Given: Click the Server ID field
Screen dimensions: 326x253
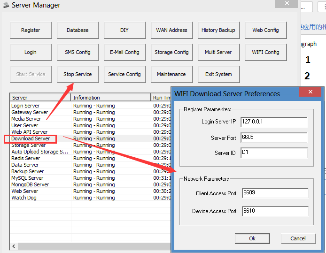Looking at the screenshot, I should [274, 153].
